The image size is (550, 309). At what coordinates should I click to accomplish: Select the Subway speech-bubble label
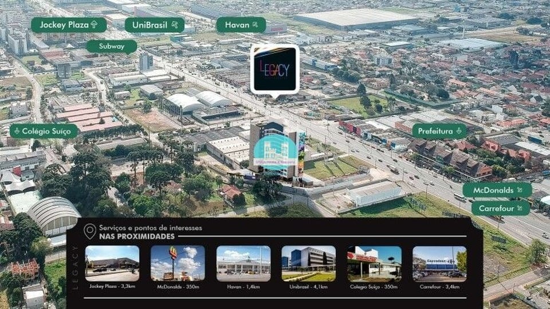click(x=112, y=46)
